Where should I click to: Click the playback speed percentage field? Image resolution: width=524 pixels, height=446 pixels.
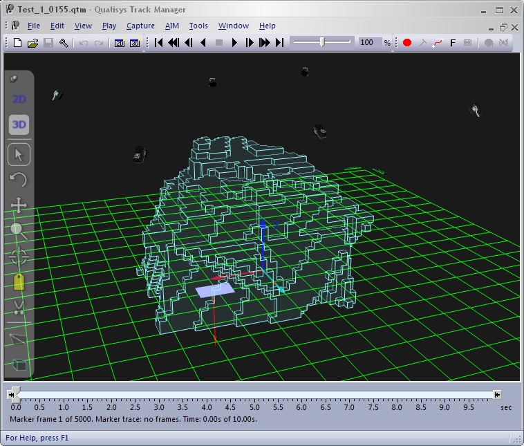tap(367, 43)
